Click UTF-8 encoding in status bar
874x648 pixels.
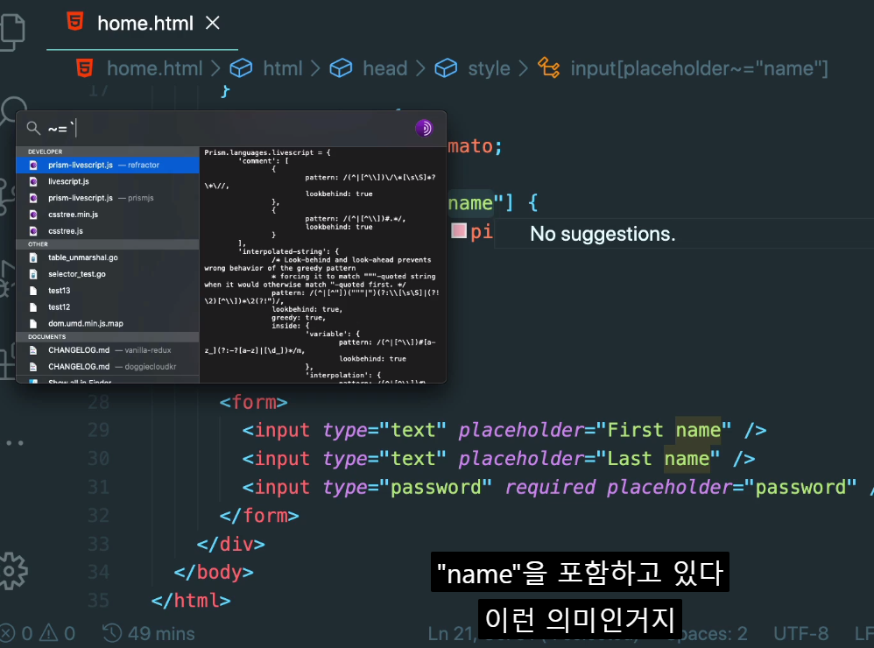[800, 633]
